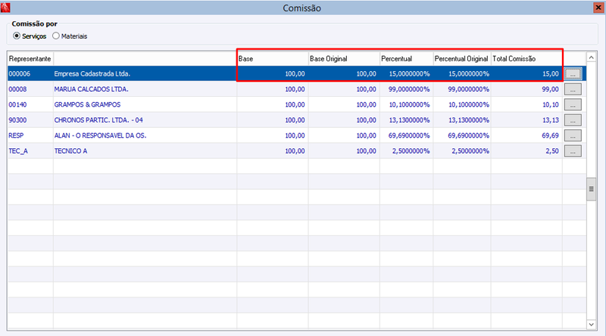606x336 pixels.
Task: Click Percentual Original 13,1300000% in CHRONOS row
Action: pyautogui.click(x=469, y=120)
